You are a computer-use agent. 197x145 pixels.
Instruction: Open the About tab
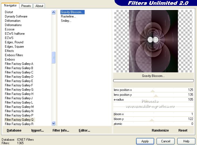click(x=39, y=6)
